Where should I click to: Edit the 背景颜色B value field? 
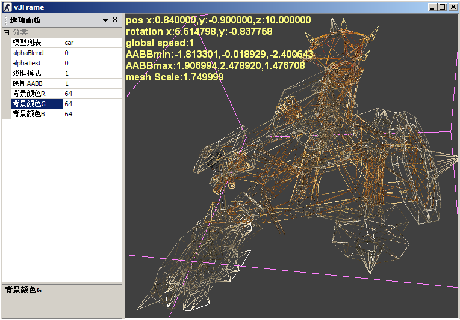coord(92,114)
